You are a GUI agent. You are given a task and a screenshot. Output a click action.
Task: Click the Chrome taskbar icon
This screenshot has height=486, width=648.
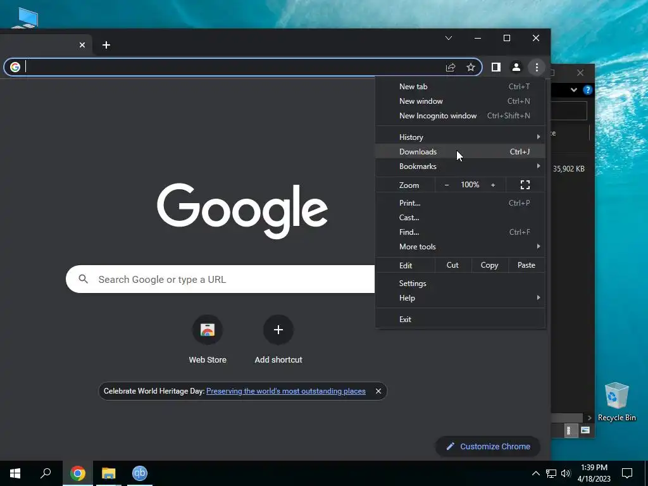click(78, 473)
